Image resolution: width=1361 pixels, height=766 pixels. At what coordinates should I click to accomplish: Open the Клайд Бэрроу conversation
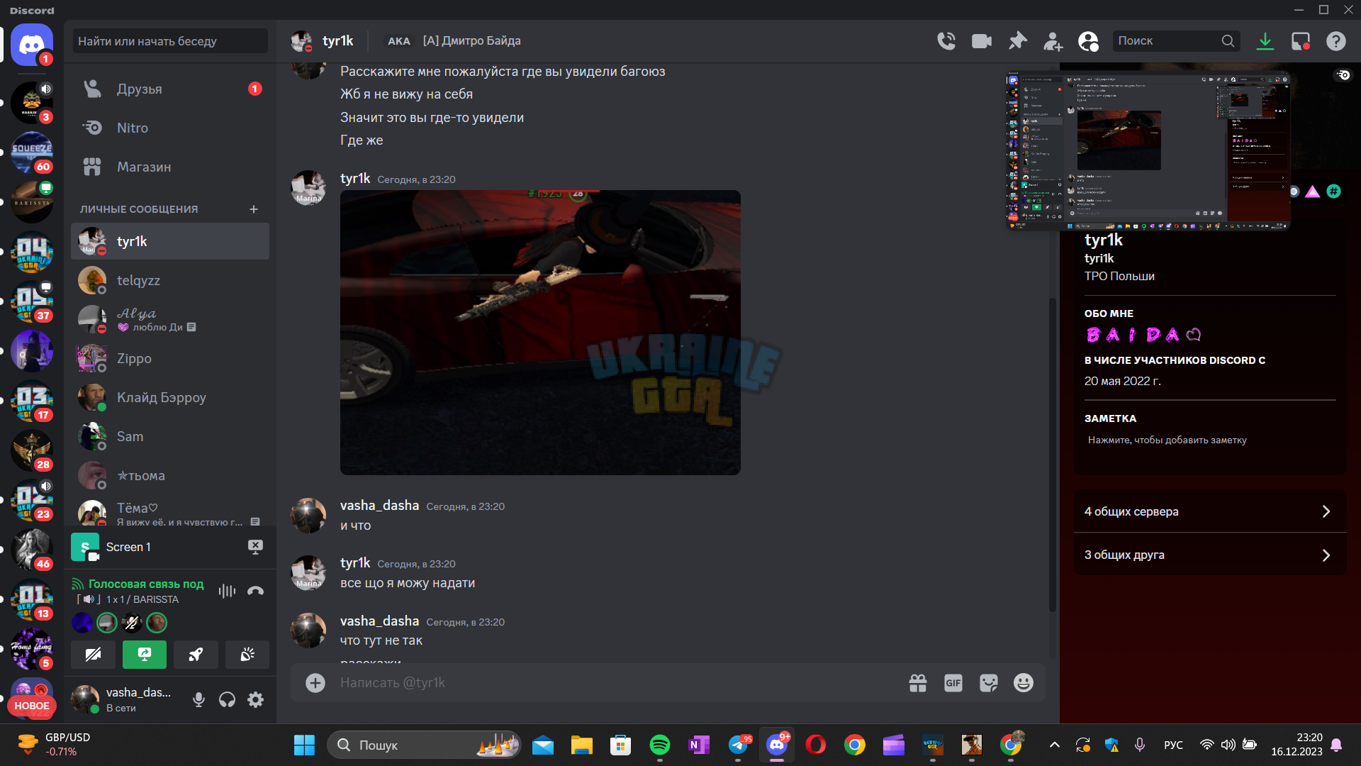click(170, 397)
